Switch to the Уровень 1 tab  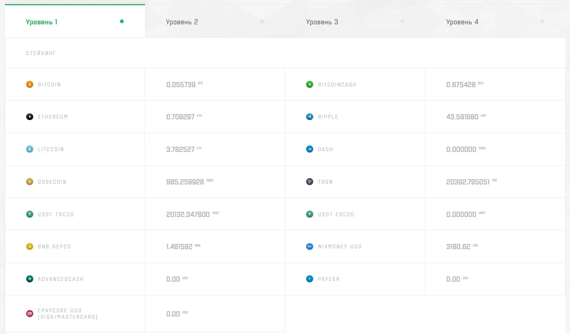click(x=75, y=21)
